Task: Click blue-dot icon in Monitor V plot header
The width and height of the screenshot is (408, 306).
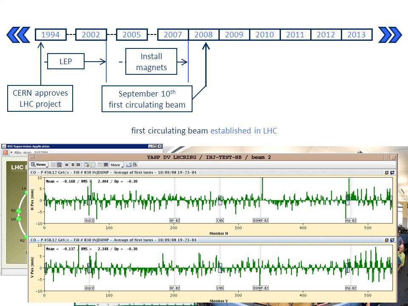Action: click(x=392, y=240)
